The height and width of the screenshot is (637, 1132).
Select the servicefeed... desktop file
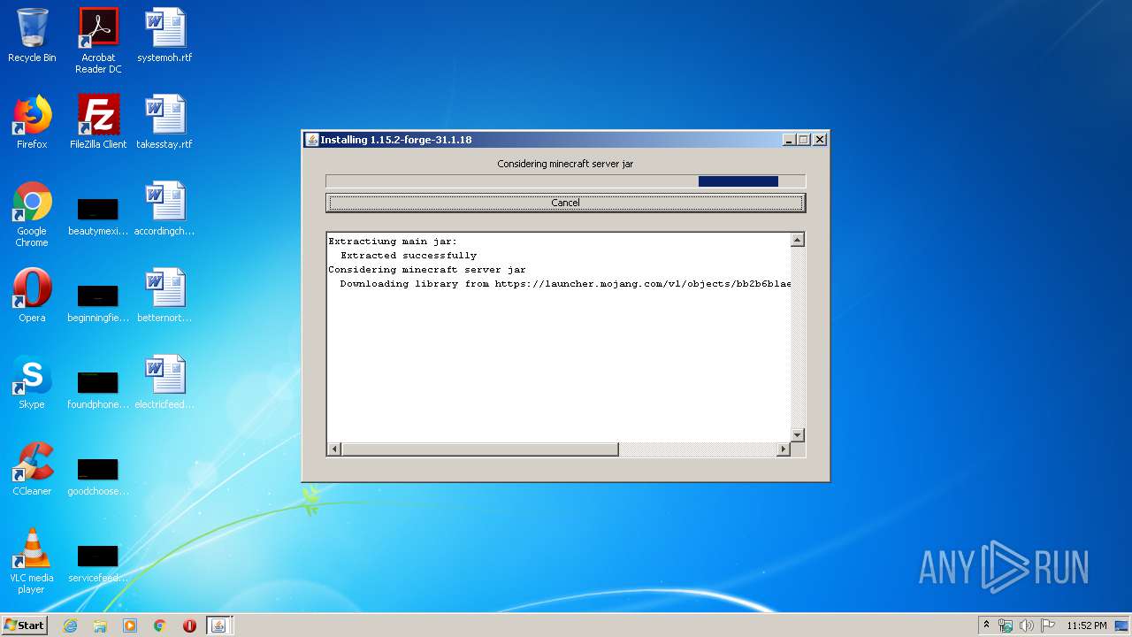pyautogui.click(x=98, y=563)
